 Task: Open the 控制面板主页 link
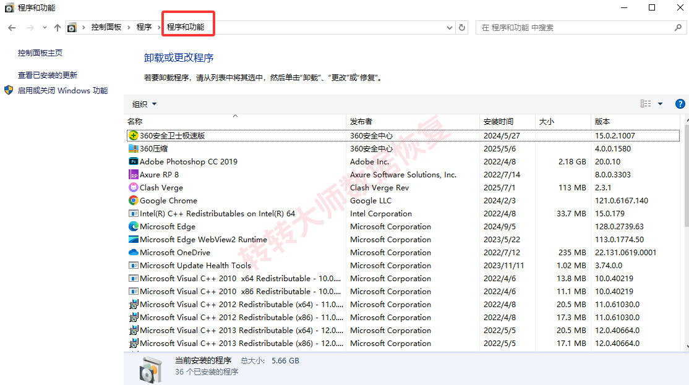(40, 53)
